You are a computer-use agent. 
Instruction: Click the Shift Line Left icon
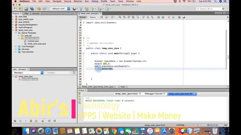click(159, 17)
